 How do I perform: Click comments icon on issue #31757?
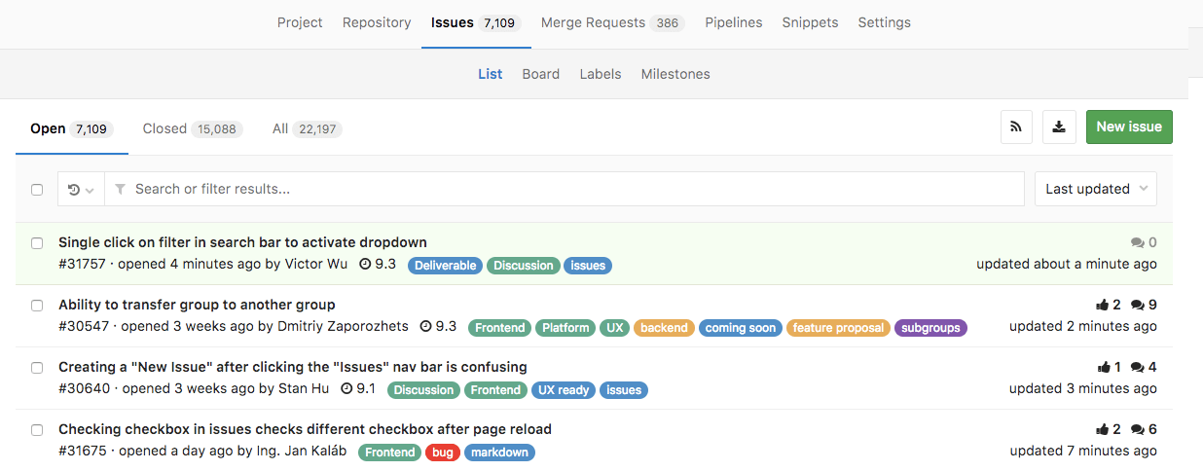(x=1137, y=242)
